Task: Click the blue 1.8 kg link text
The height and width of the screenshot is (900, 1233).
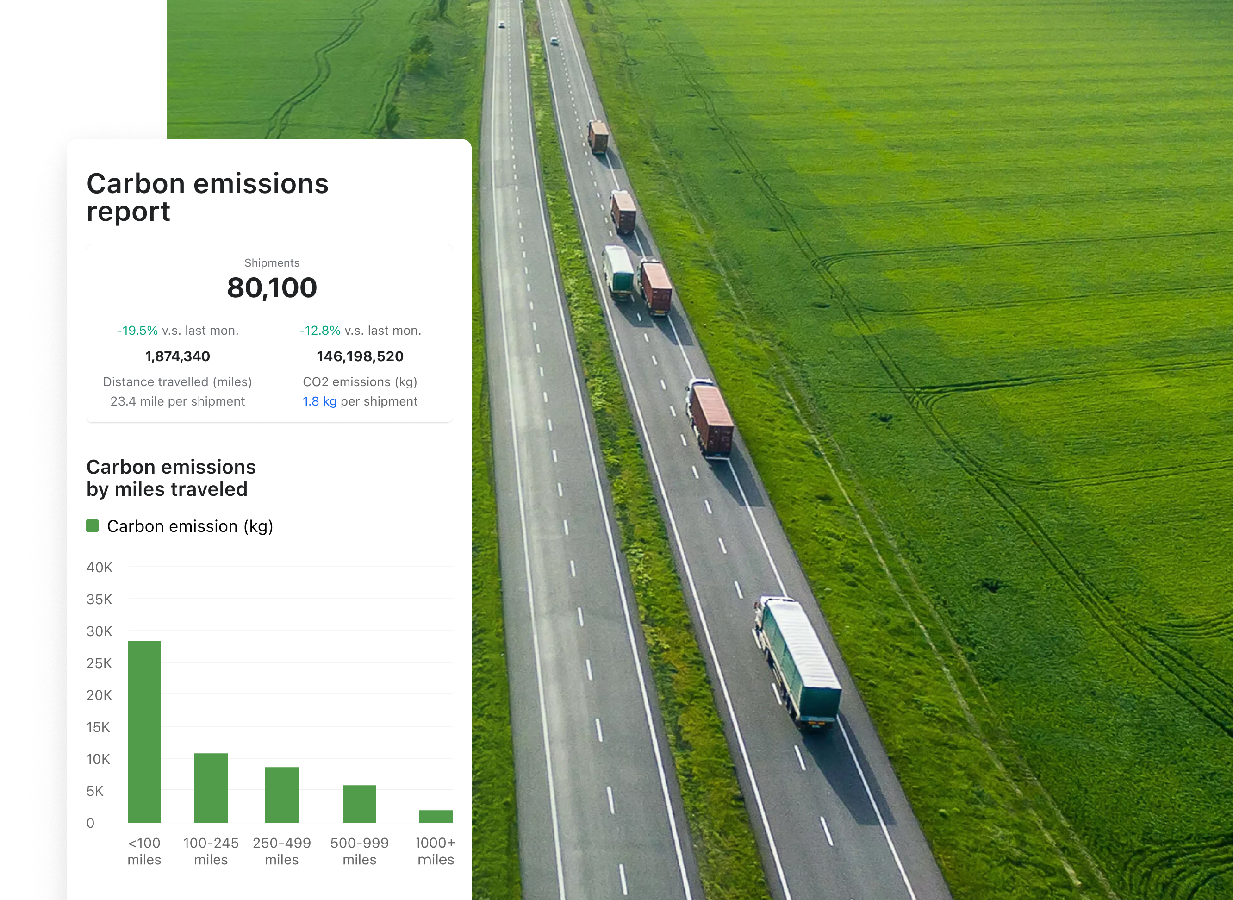Action: pyautogui.click(x=319, y=401)
